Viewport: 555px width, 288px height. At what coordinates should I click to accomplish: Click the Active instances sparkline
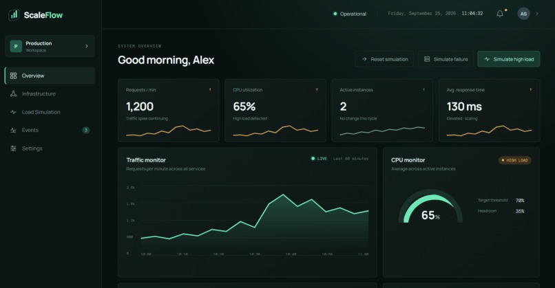[382, 131]
